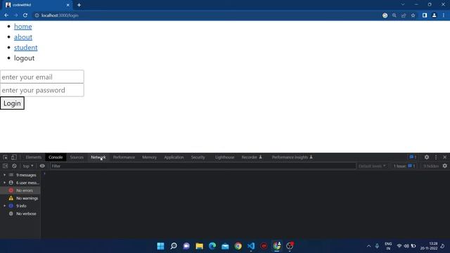This screenshot has height=253, width=450.
Task: Expand the 6 user messages group
Action: 4,183
